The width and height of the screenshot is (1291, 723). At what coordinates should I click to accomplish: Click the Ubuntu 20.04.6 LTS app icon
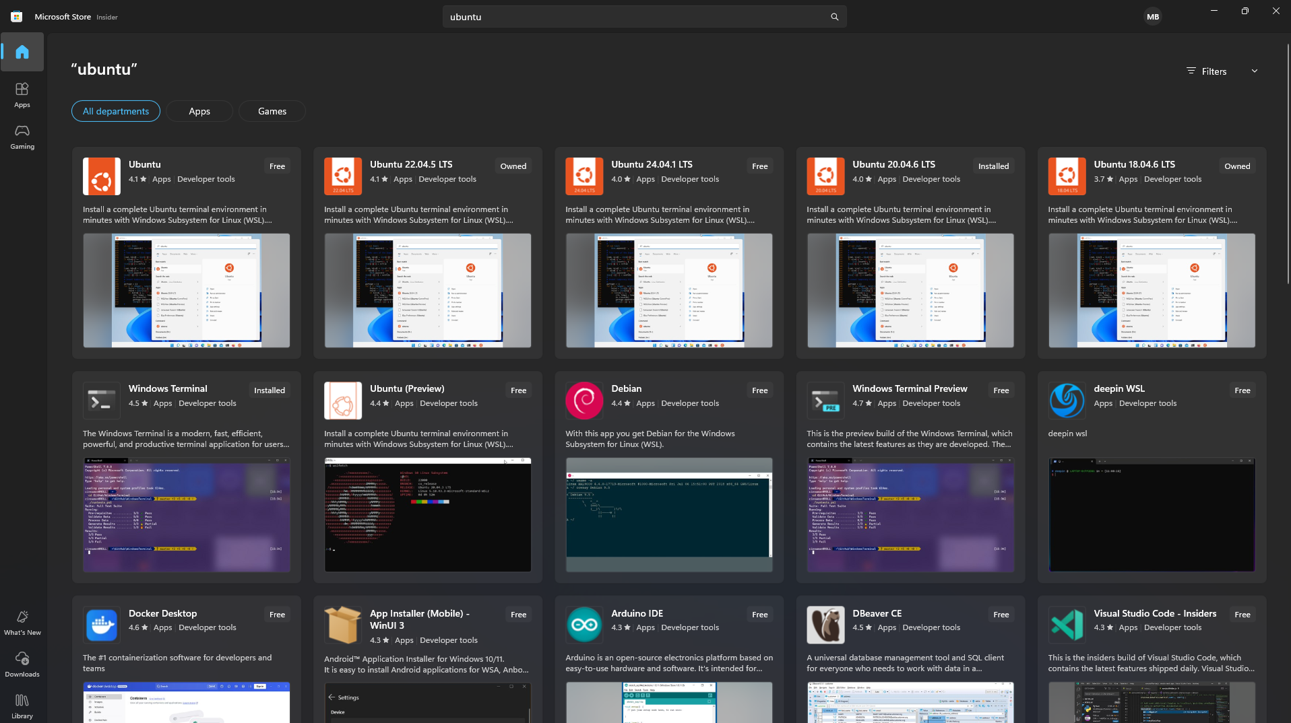(825, 176)
